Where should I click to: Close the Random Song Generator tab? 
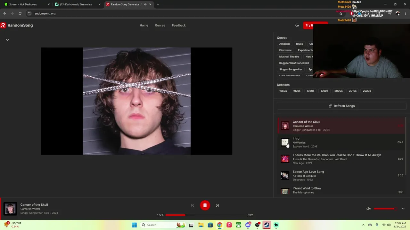[x=150, y=4]
